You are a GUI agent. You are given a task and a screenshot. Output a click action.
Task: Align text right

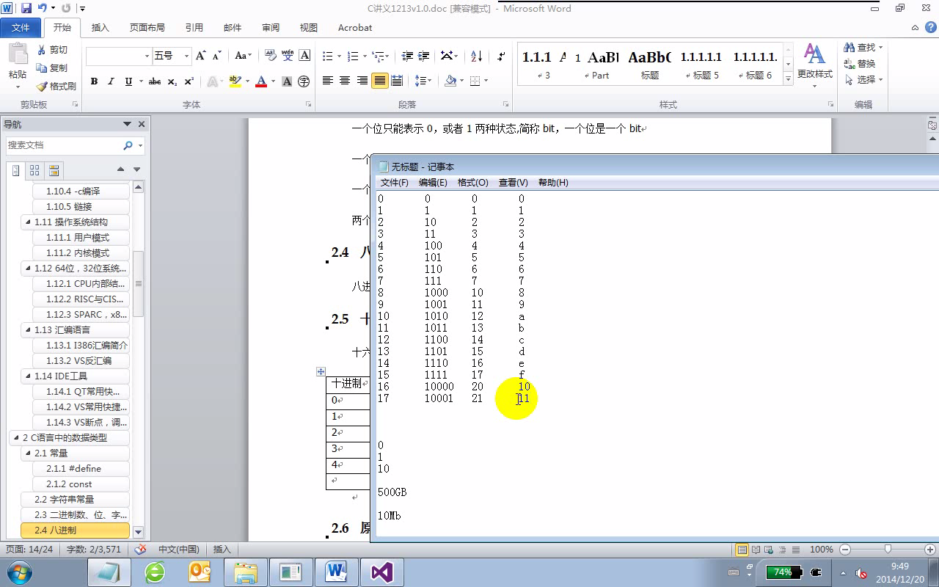(x=362, y=81)
